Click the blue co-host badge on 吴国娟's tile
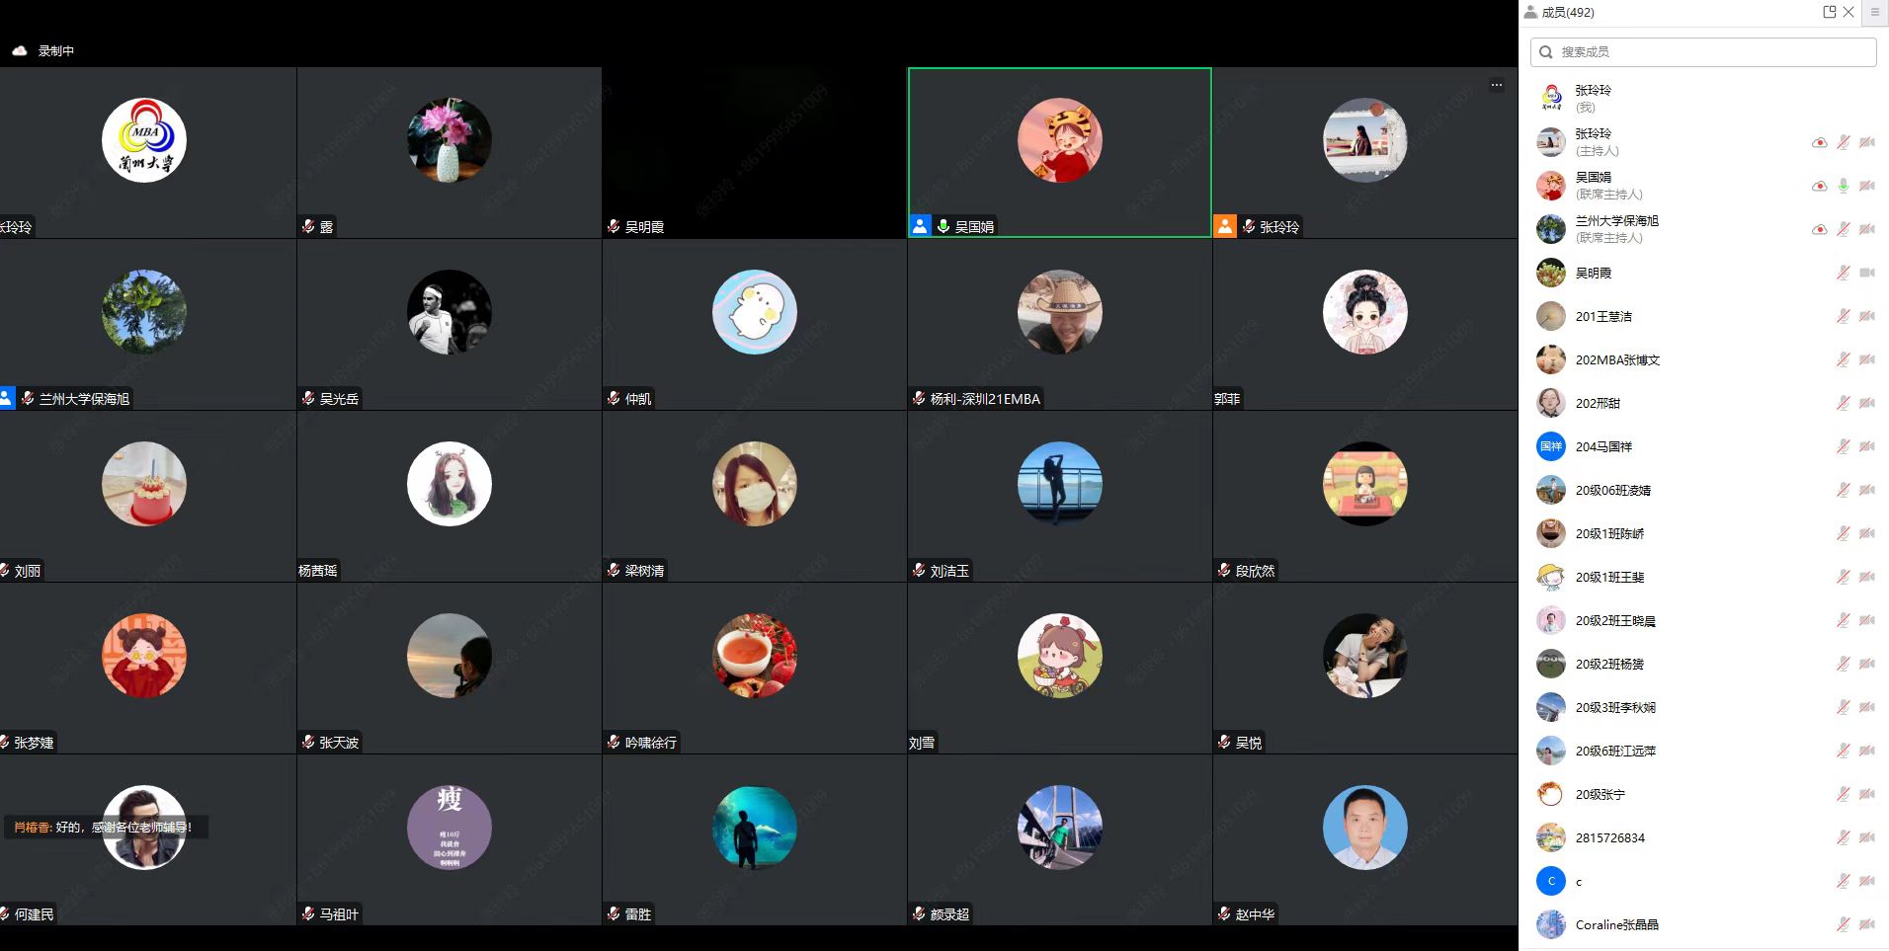The image size is (1889, 951). tap(920, 226)
